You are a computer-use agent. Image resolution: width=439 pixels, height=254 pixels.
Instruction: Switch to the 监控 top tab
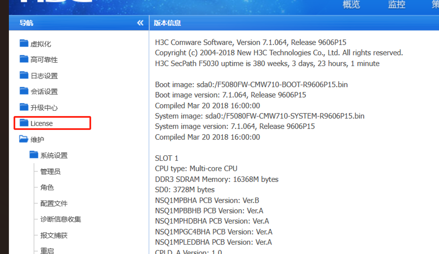coord(397,4)
